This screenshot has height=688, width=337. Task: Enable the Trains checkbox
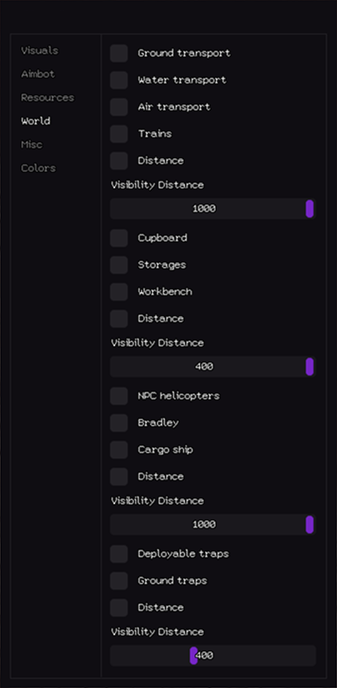pos(118,134)
